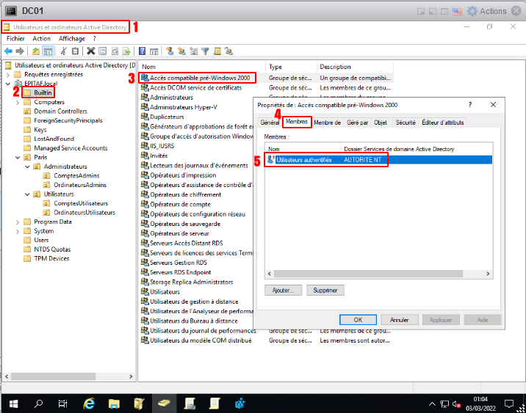Click the Supprimer button
The image size is (526, 413).
click(x=325, y=290)
